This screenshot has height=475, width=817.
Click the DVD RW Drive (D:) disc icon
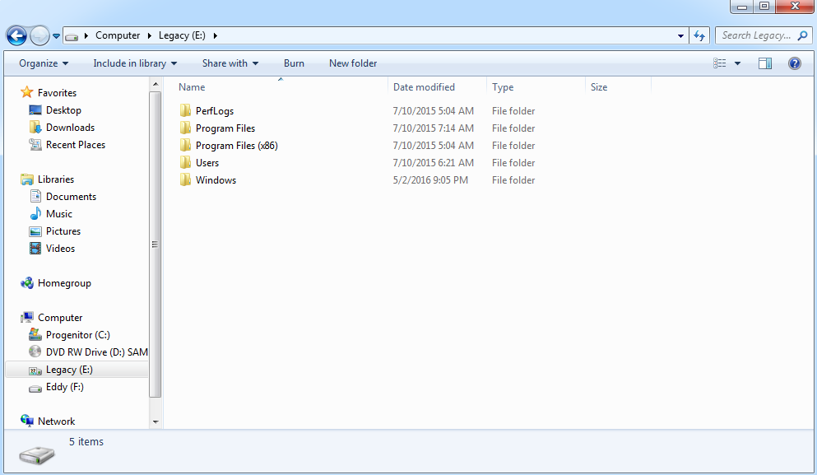pos(35,352)
